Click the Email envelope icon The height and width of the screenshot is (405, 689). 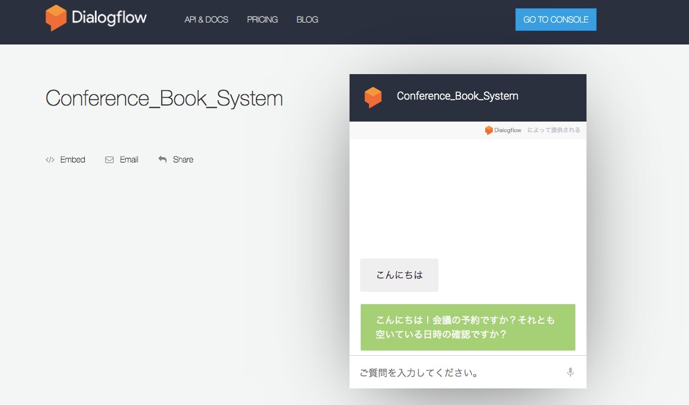click(110, 160)
